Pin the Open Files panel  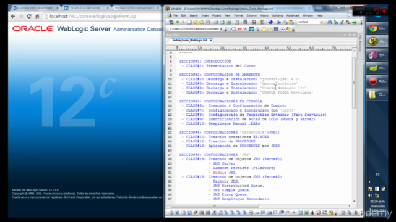[x=350, y=35]
